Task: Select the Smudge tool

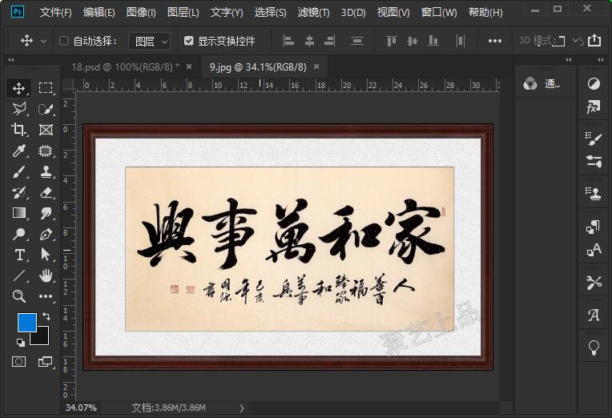Action: tap(46, 213)
